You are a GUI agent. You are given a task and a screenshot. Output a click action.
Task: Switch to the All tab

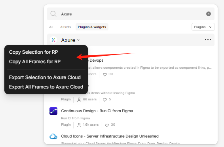coord(51,27)
